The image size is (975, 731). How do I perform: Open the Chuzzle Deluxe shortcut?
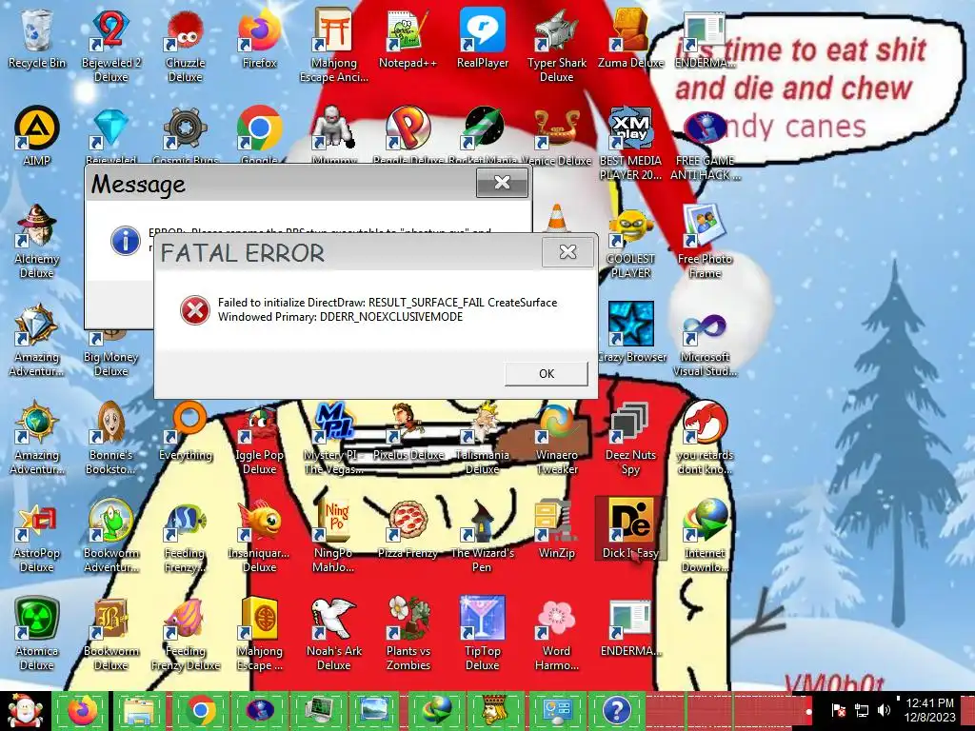pos(186,45)
